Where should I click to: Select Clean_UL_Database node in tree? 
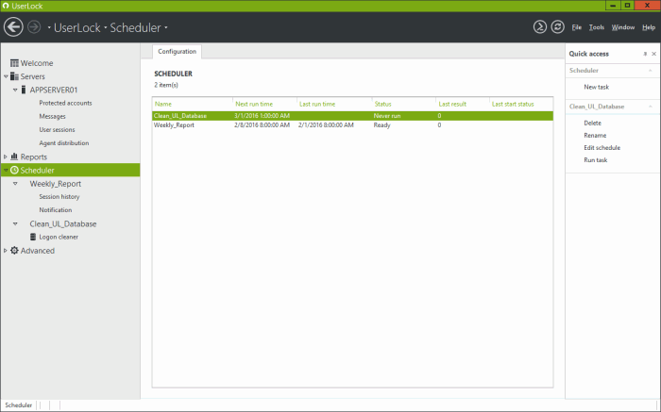[63, 223]
